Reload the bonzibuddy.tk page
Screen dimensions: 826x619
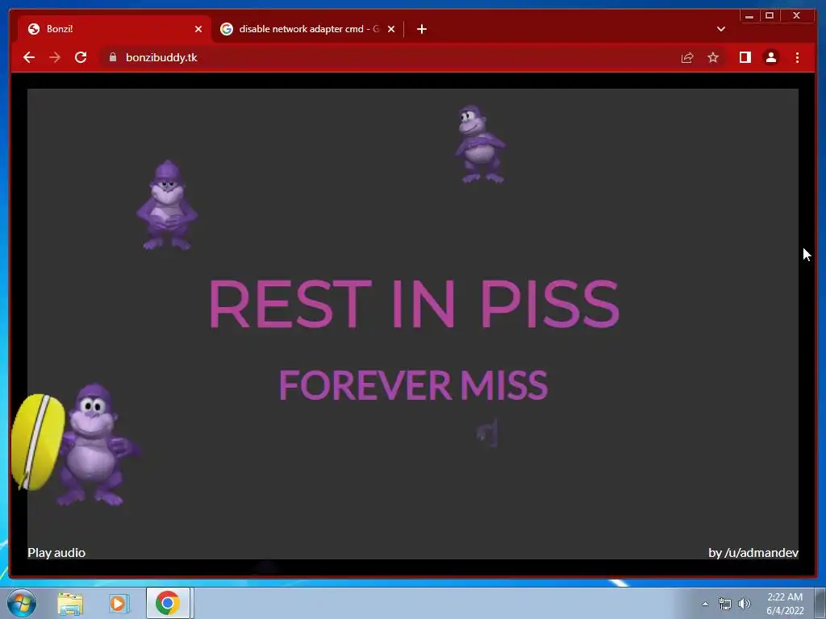click(x=81, y=57)
